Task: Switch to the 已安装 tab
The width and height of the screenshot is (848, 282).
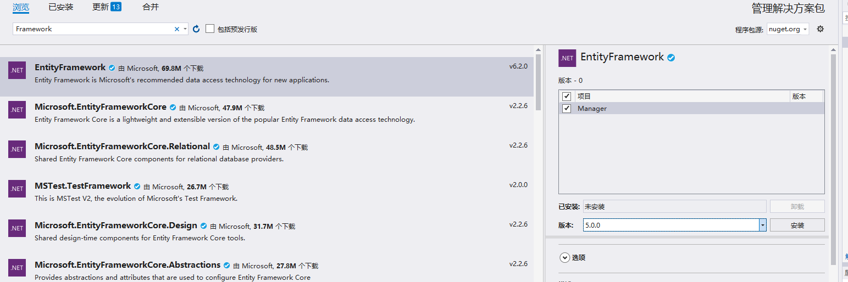Action: (60, 7)
